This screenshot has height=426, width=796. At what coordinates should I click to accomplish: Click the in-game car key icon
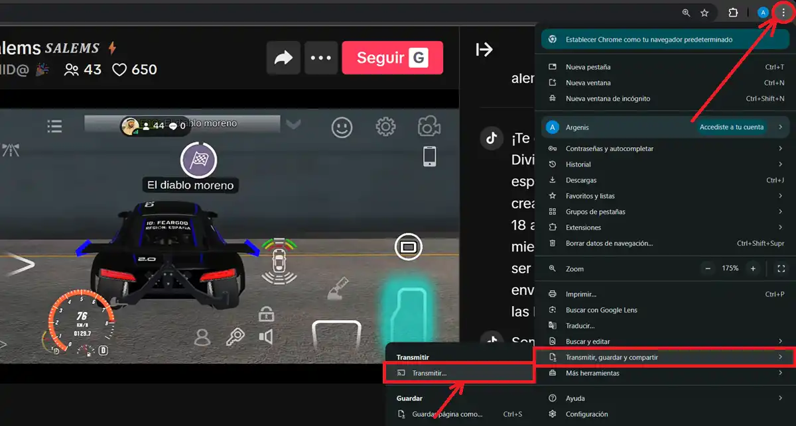click(x=234, y=338)
